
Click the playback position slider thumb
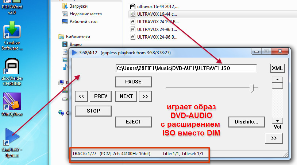252,88
